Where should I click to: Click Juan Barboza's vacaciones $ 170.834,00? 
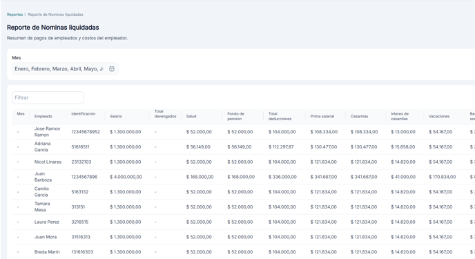coord(442,177)
